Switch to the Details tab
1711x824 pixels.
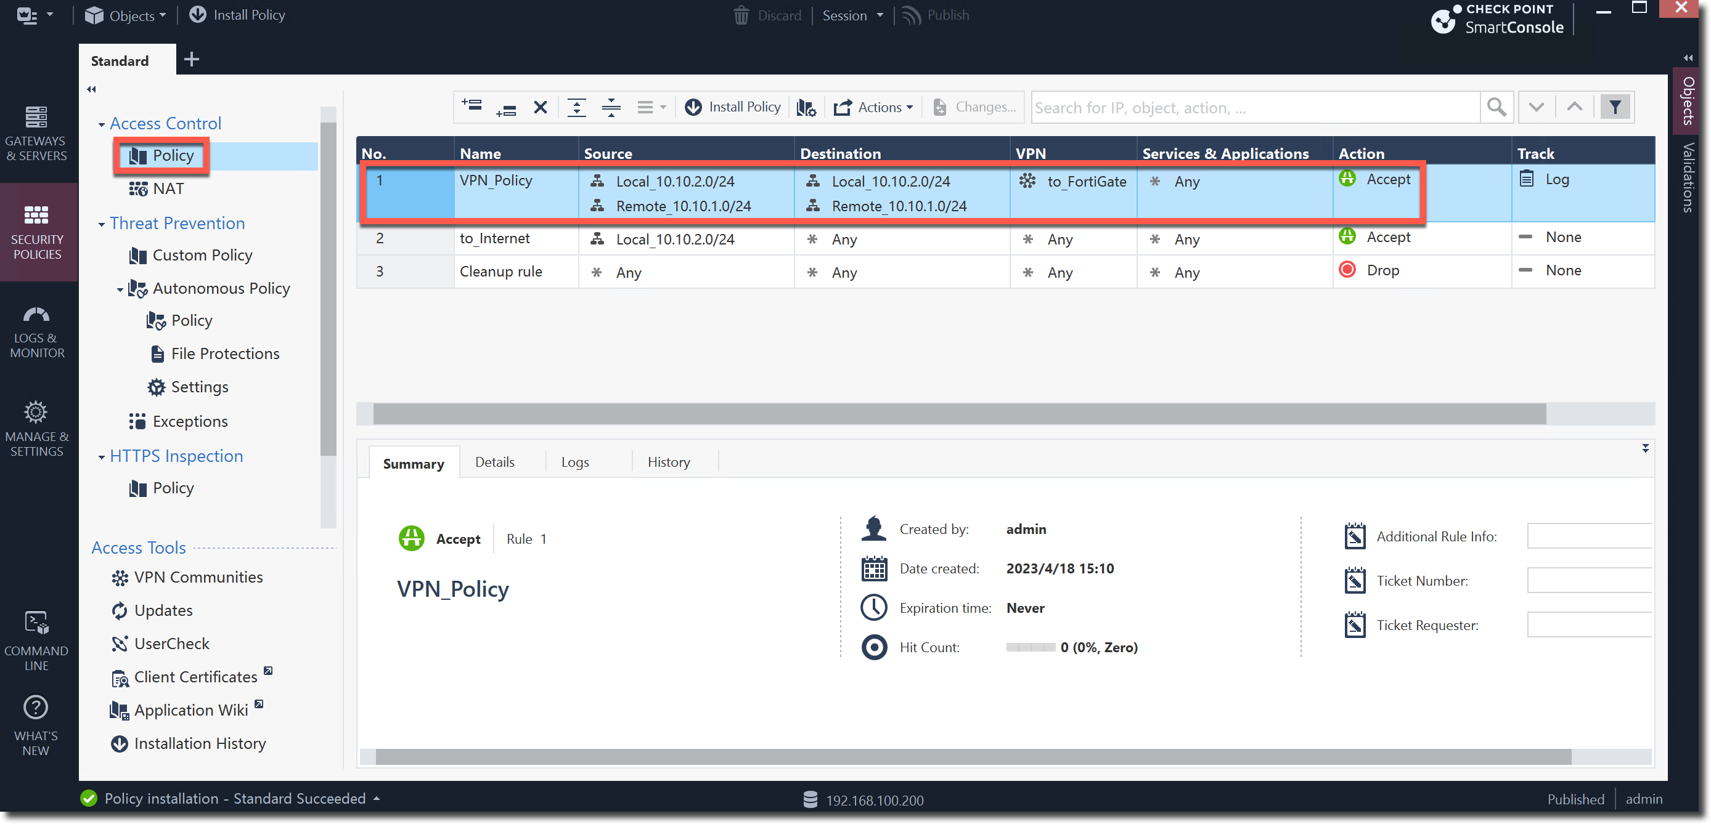(x=494, y=462)
